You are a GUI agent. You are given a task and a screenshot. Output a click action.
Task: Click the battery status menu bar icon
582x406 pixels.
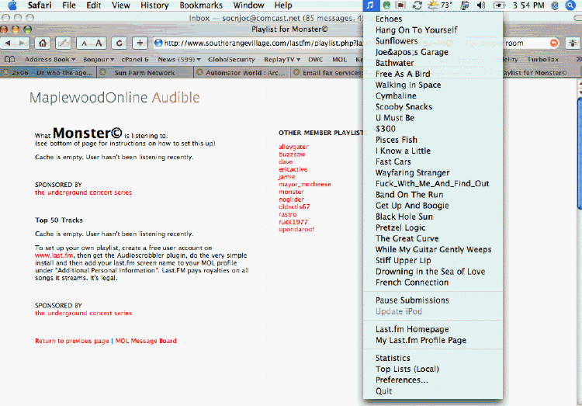point(499,5)
